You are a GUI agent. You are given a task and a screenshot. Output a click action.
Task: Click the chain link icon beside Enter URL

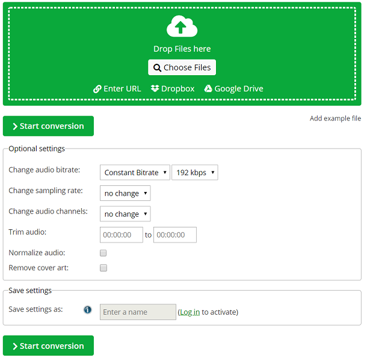97,89
